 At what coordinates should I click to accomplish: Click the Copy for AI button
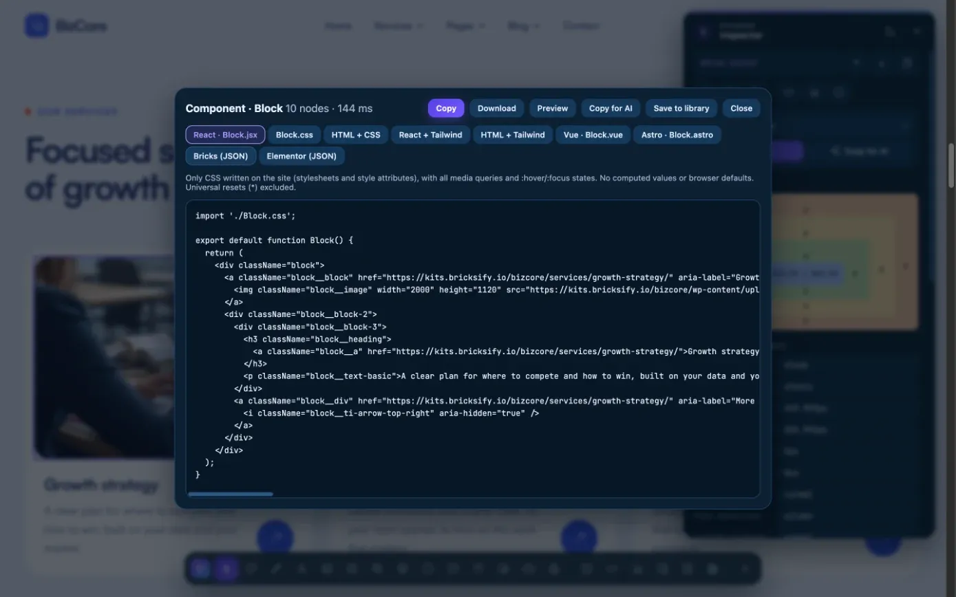coord(610,108)
